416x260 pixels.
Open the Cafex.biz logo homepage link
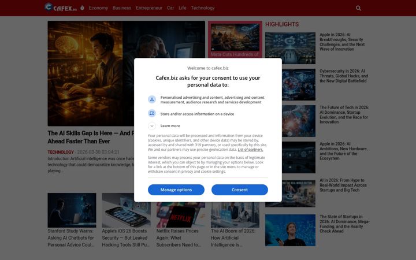point(61,8)
